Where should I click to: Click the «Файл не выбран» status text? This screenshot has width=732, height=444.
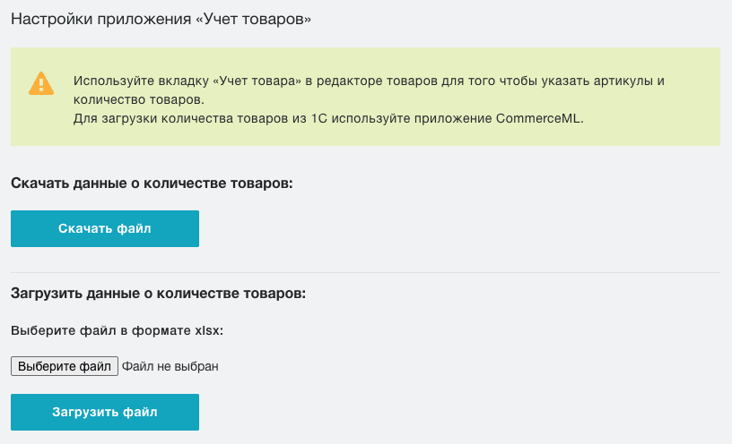(x=170, y=366)
